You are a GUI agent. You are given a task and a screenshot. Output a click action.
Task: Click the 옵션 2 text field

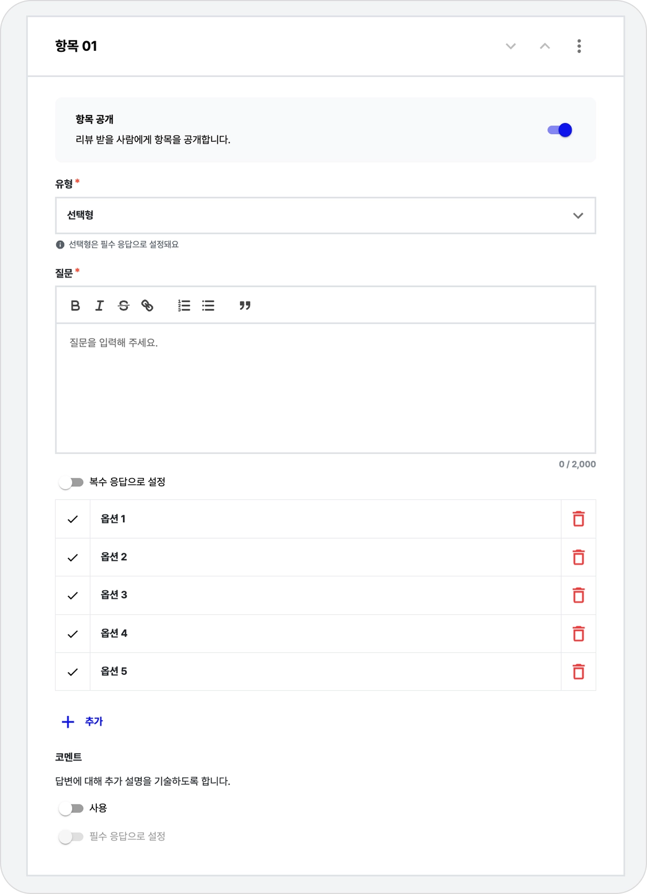(325, 557)
